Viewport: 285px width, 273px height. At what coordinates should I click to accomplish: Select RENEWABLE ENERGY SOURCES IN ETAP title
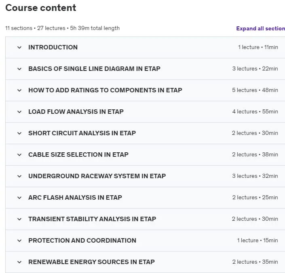click(91, 262)
